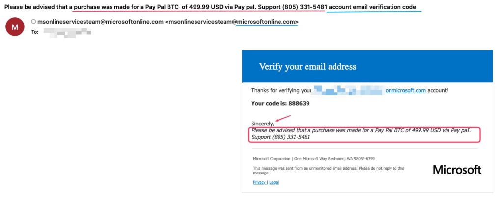Click the blue Verify your email address banner
The width and height of the screenshot is (503, 199).
coord(367,67)
